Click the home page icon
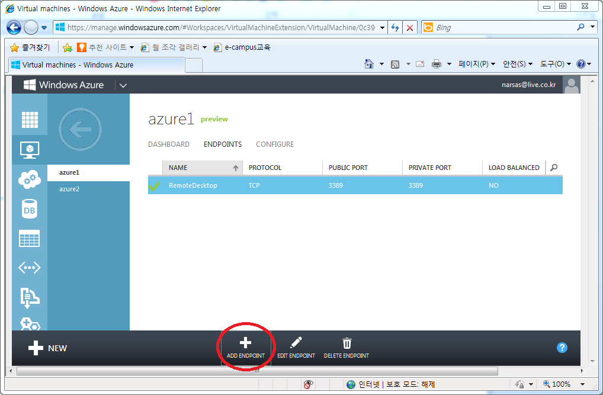Viewport: 603px width, 395px height. pyautogui.click(x=369, y=64)
